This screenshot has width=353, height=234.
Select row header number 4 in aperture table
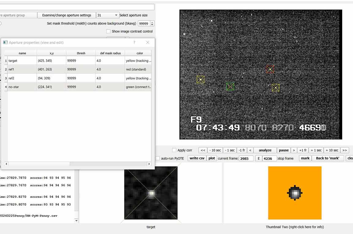6,87
